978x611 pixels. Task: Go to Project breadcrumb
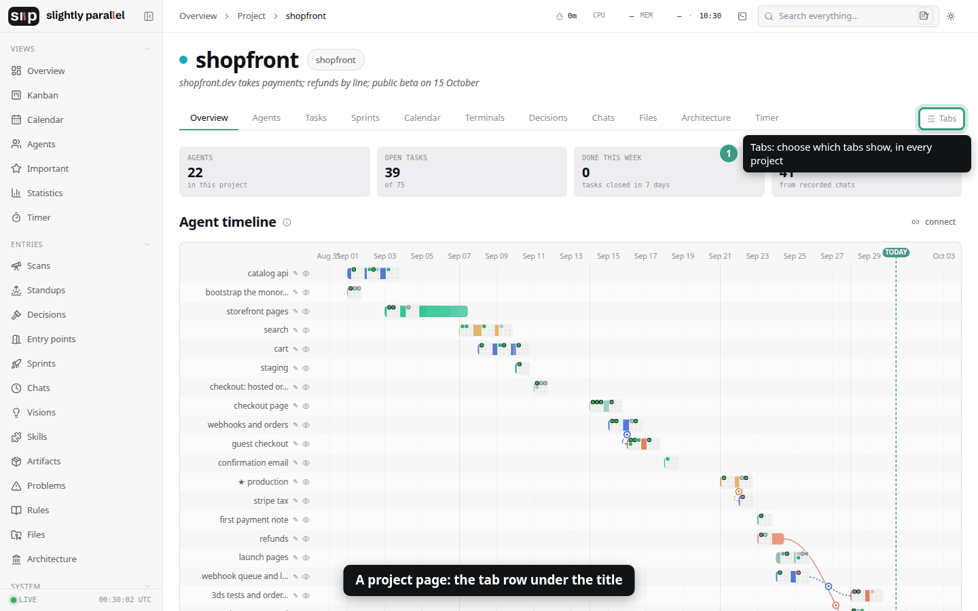(x=251, y=16)
